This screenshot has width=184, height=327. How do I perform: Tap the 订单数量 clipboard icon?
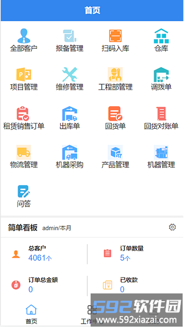point(108,253)
